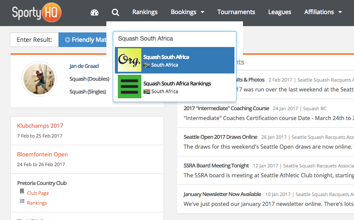Image resolution: width=354 pixels, height=220 pixels.
Task: Open the Rankings menu item
Action: (145, 12)
